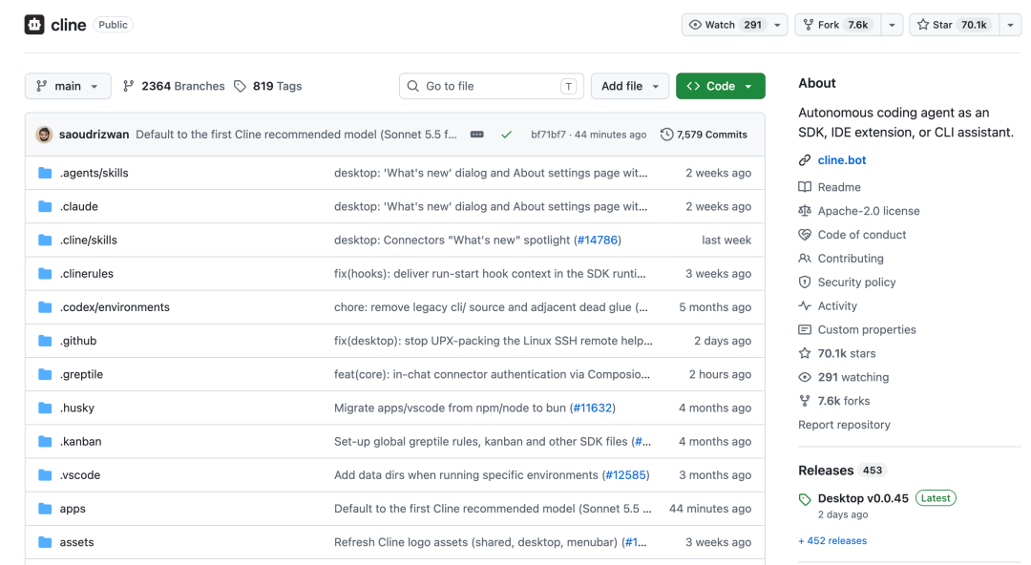Click the green check status icon
The height and width of the screenshot is (565, 1031).
506,135
